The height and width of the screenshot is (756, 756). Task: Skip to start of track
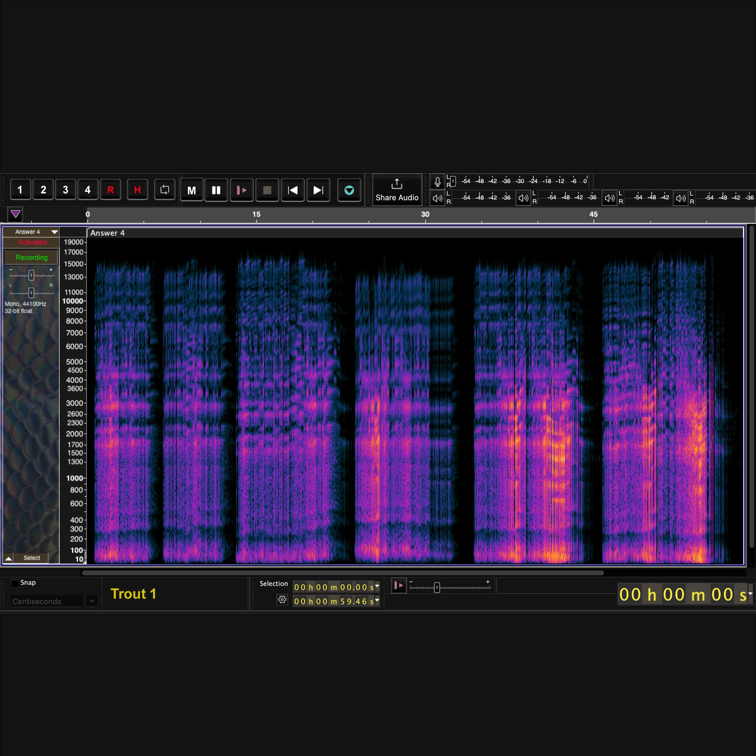click(x=293, y=190)
